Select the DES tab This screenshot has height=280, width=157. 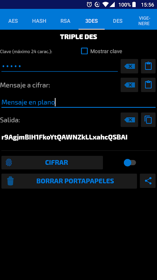tap(118, 21)
